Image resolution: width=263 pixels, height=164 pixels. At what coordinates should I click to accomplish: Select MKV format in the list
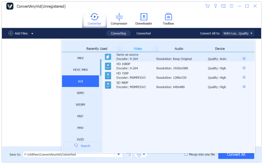tap(80, 58)
